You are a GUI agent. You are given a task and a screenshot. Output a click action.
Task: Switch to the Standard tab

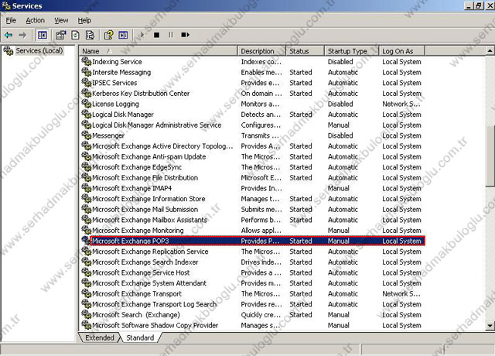click(140, 337)
